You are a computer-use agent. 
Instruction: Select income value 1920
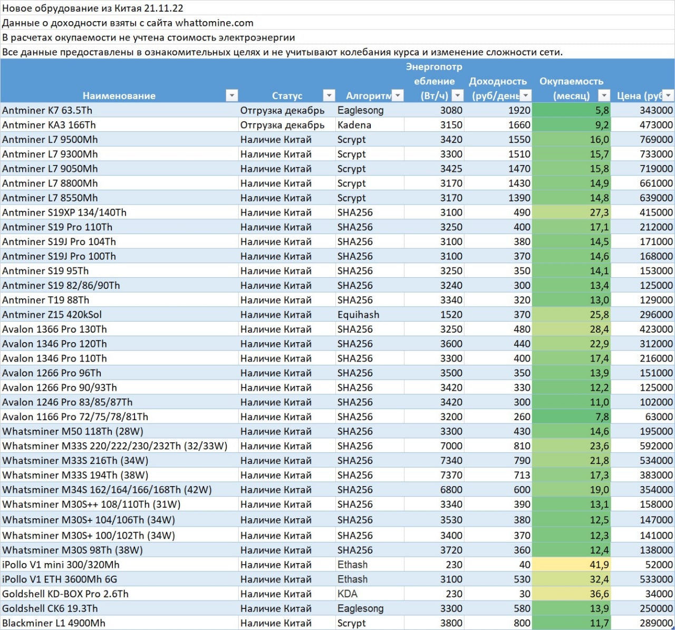(x=498, y=110)
